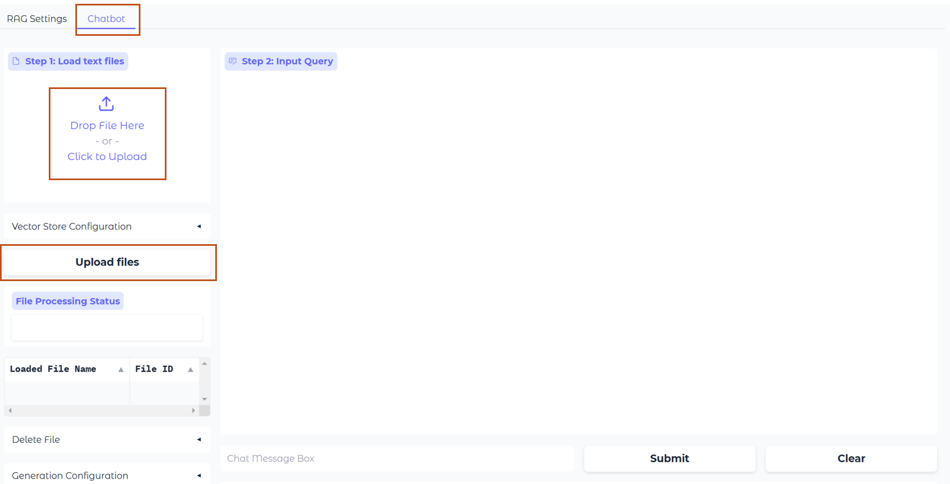
Task: Click the chat icon beside Step 2
Action: pyautogui.click(x=233, y=61)
